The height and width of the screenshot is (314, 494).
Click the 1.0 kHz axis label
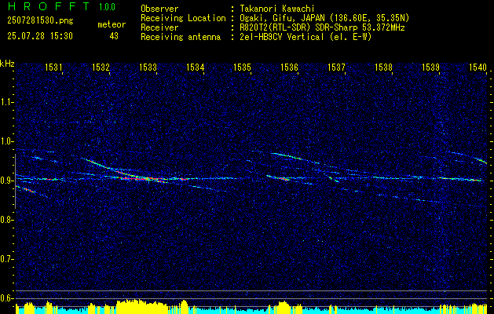click(6, 141)
